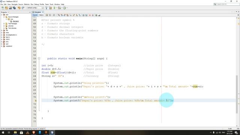
Task: Open the notification center icon
Action: [x=236, y=132]
